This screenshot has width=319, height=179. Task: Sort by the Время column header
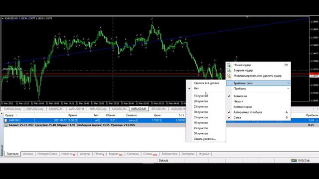tap(56, 115)
